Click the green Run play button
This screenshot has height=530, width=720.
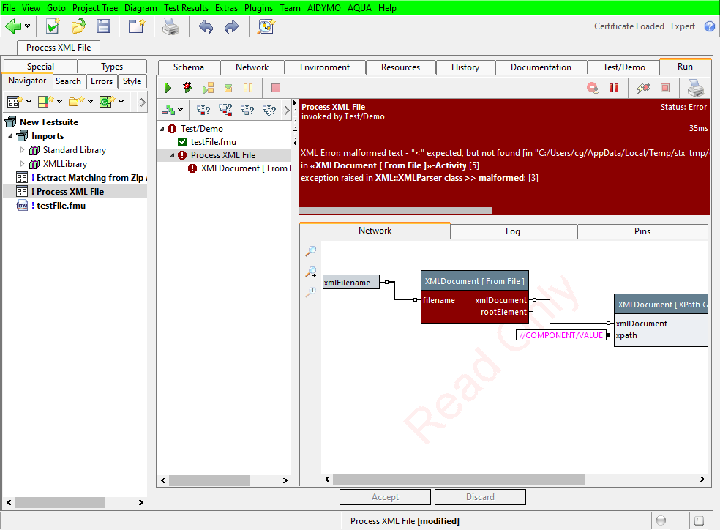(168, 88)
